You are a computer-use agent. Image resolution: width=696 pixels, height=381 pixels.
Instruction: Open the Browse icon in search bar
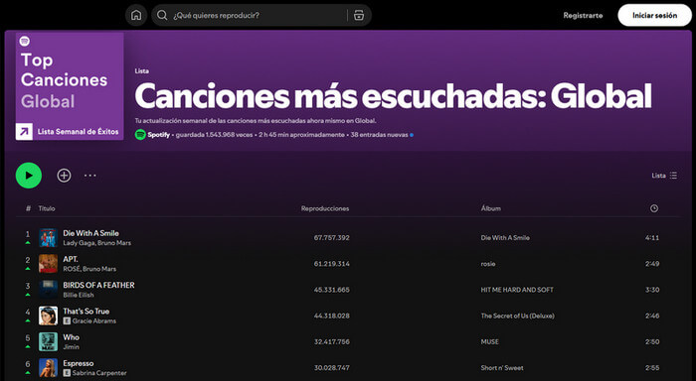tap(359, 15)
